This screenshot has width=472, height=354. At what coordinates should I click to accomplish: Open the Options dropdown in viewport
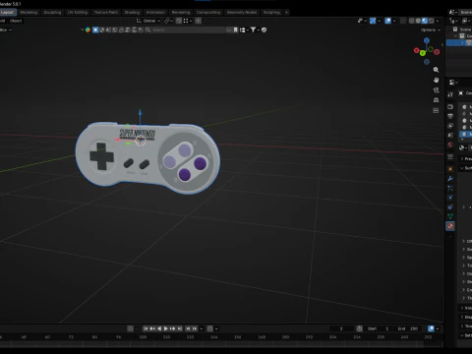pos(431,29)
